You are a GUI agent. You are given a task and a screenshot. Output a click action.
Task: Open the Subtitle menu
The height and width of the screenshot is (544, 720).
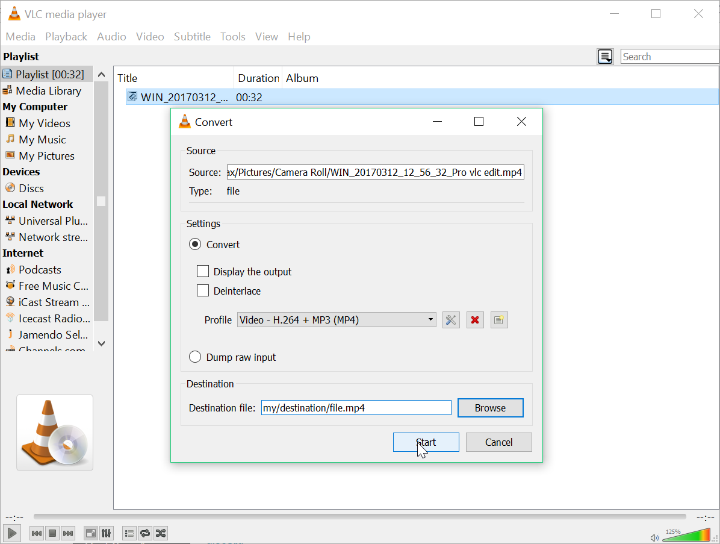click(192, 37)
